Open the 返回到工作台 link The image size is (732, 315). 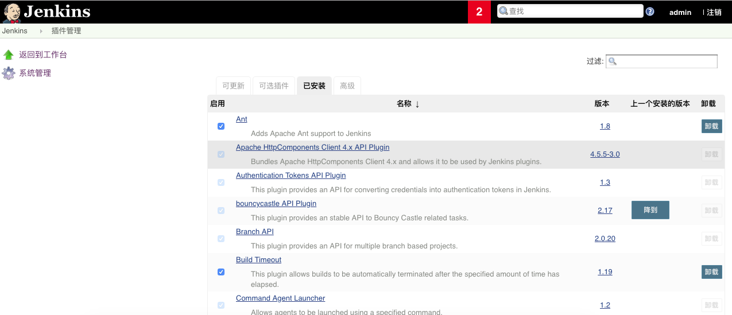(43, 55)
